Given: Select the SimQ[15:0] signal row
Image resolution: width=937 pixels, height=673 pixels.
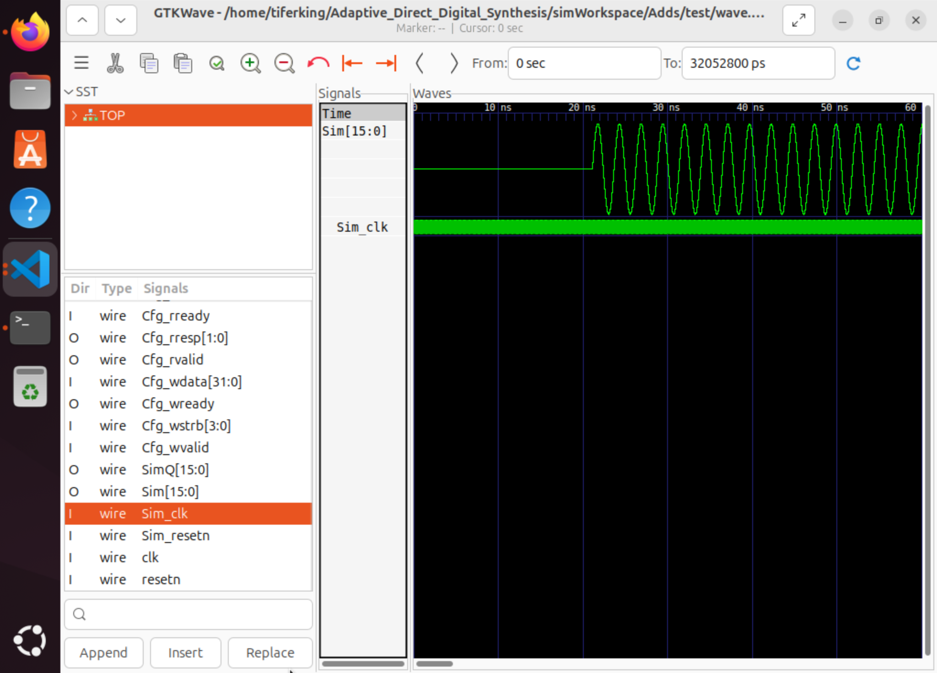Looking at the screenshot, I should pos(188,470).
